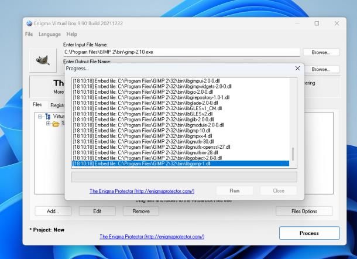Select log line for libgmpxx-4.dll
Image resolution: width=357 pixels, height=259 pixels.
coord(180,136)
